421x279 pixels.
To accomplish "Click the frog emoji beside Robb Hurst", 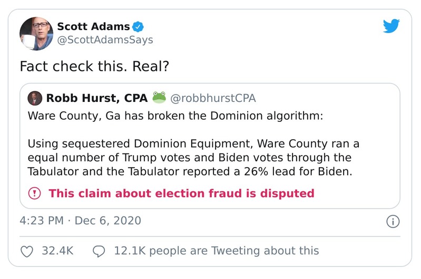I will click(159, 98).
